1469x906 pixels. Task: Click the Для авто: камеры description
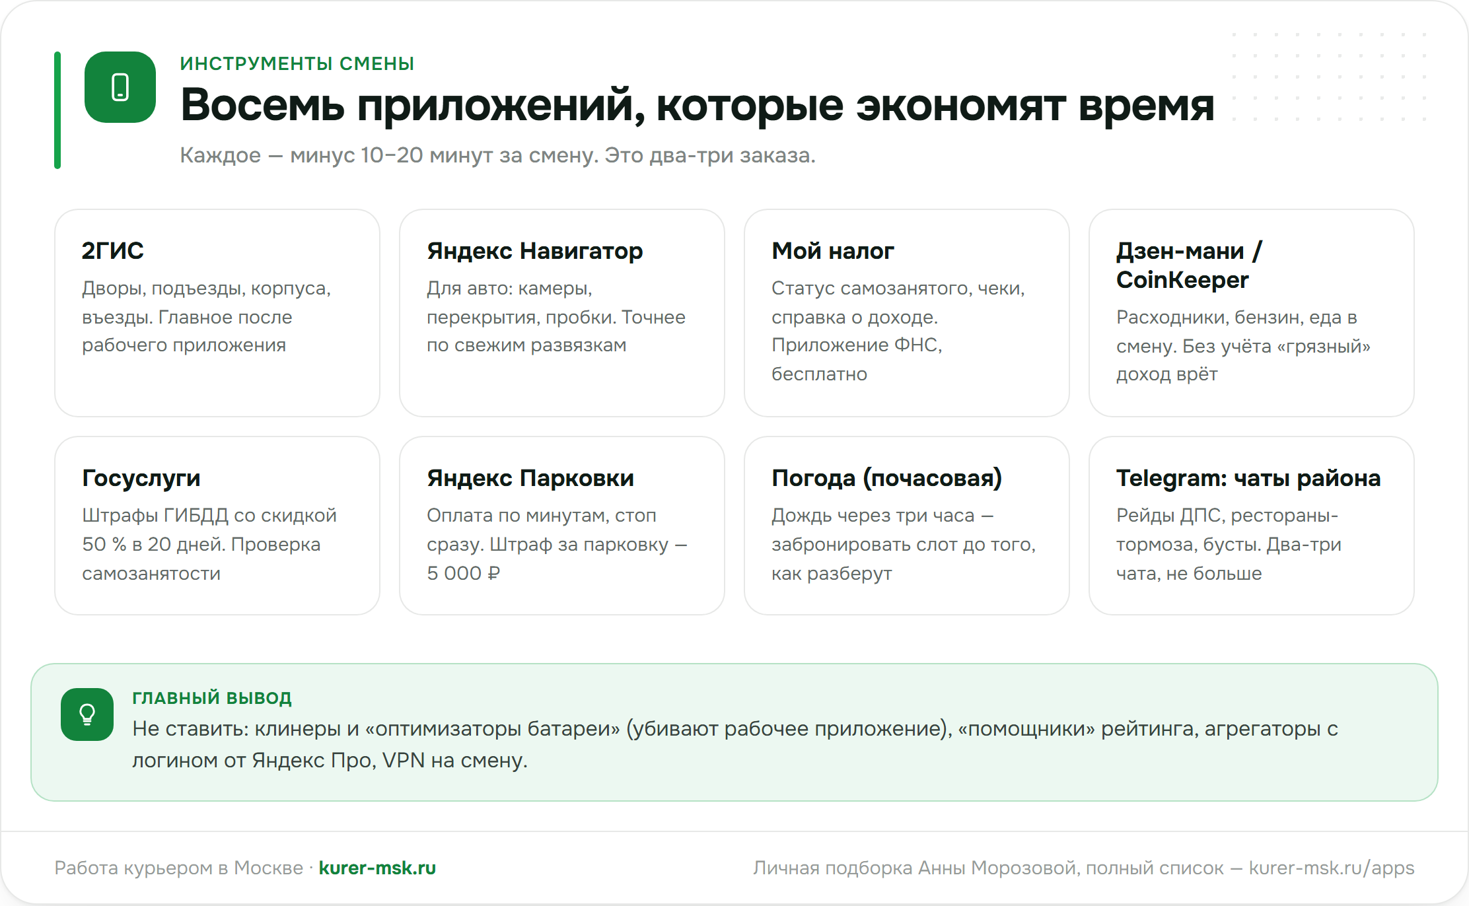(556, 317)
